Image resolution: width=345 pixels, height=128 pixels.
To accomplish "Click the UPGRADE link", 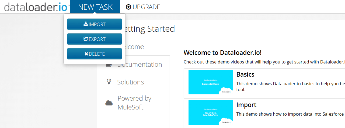I will [143, 7].
